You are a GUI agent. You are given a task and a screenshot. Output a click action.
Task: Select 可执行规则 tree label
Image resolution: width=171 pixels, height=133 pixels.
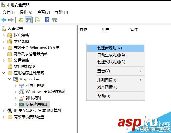click(x=35, y=86)
